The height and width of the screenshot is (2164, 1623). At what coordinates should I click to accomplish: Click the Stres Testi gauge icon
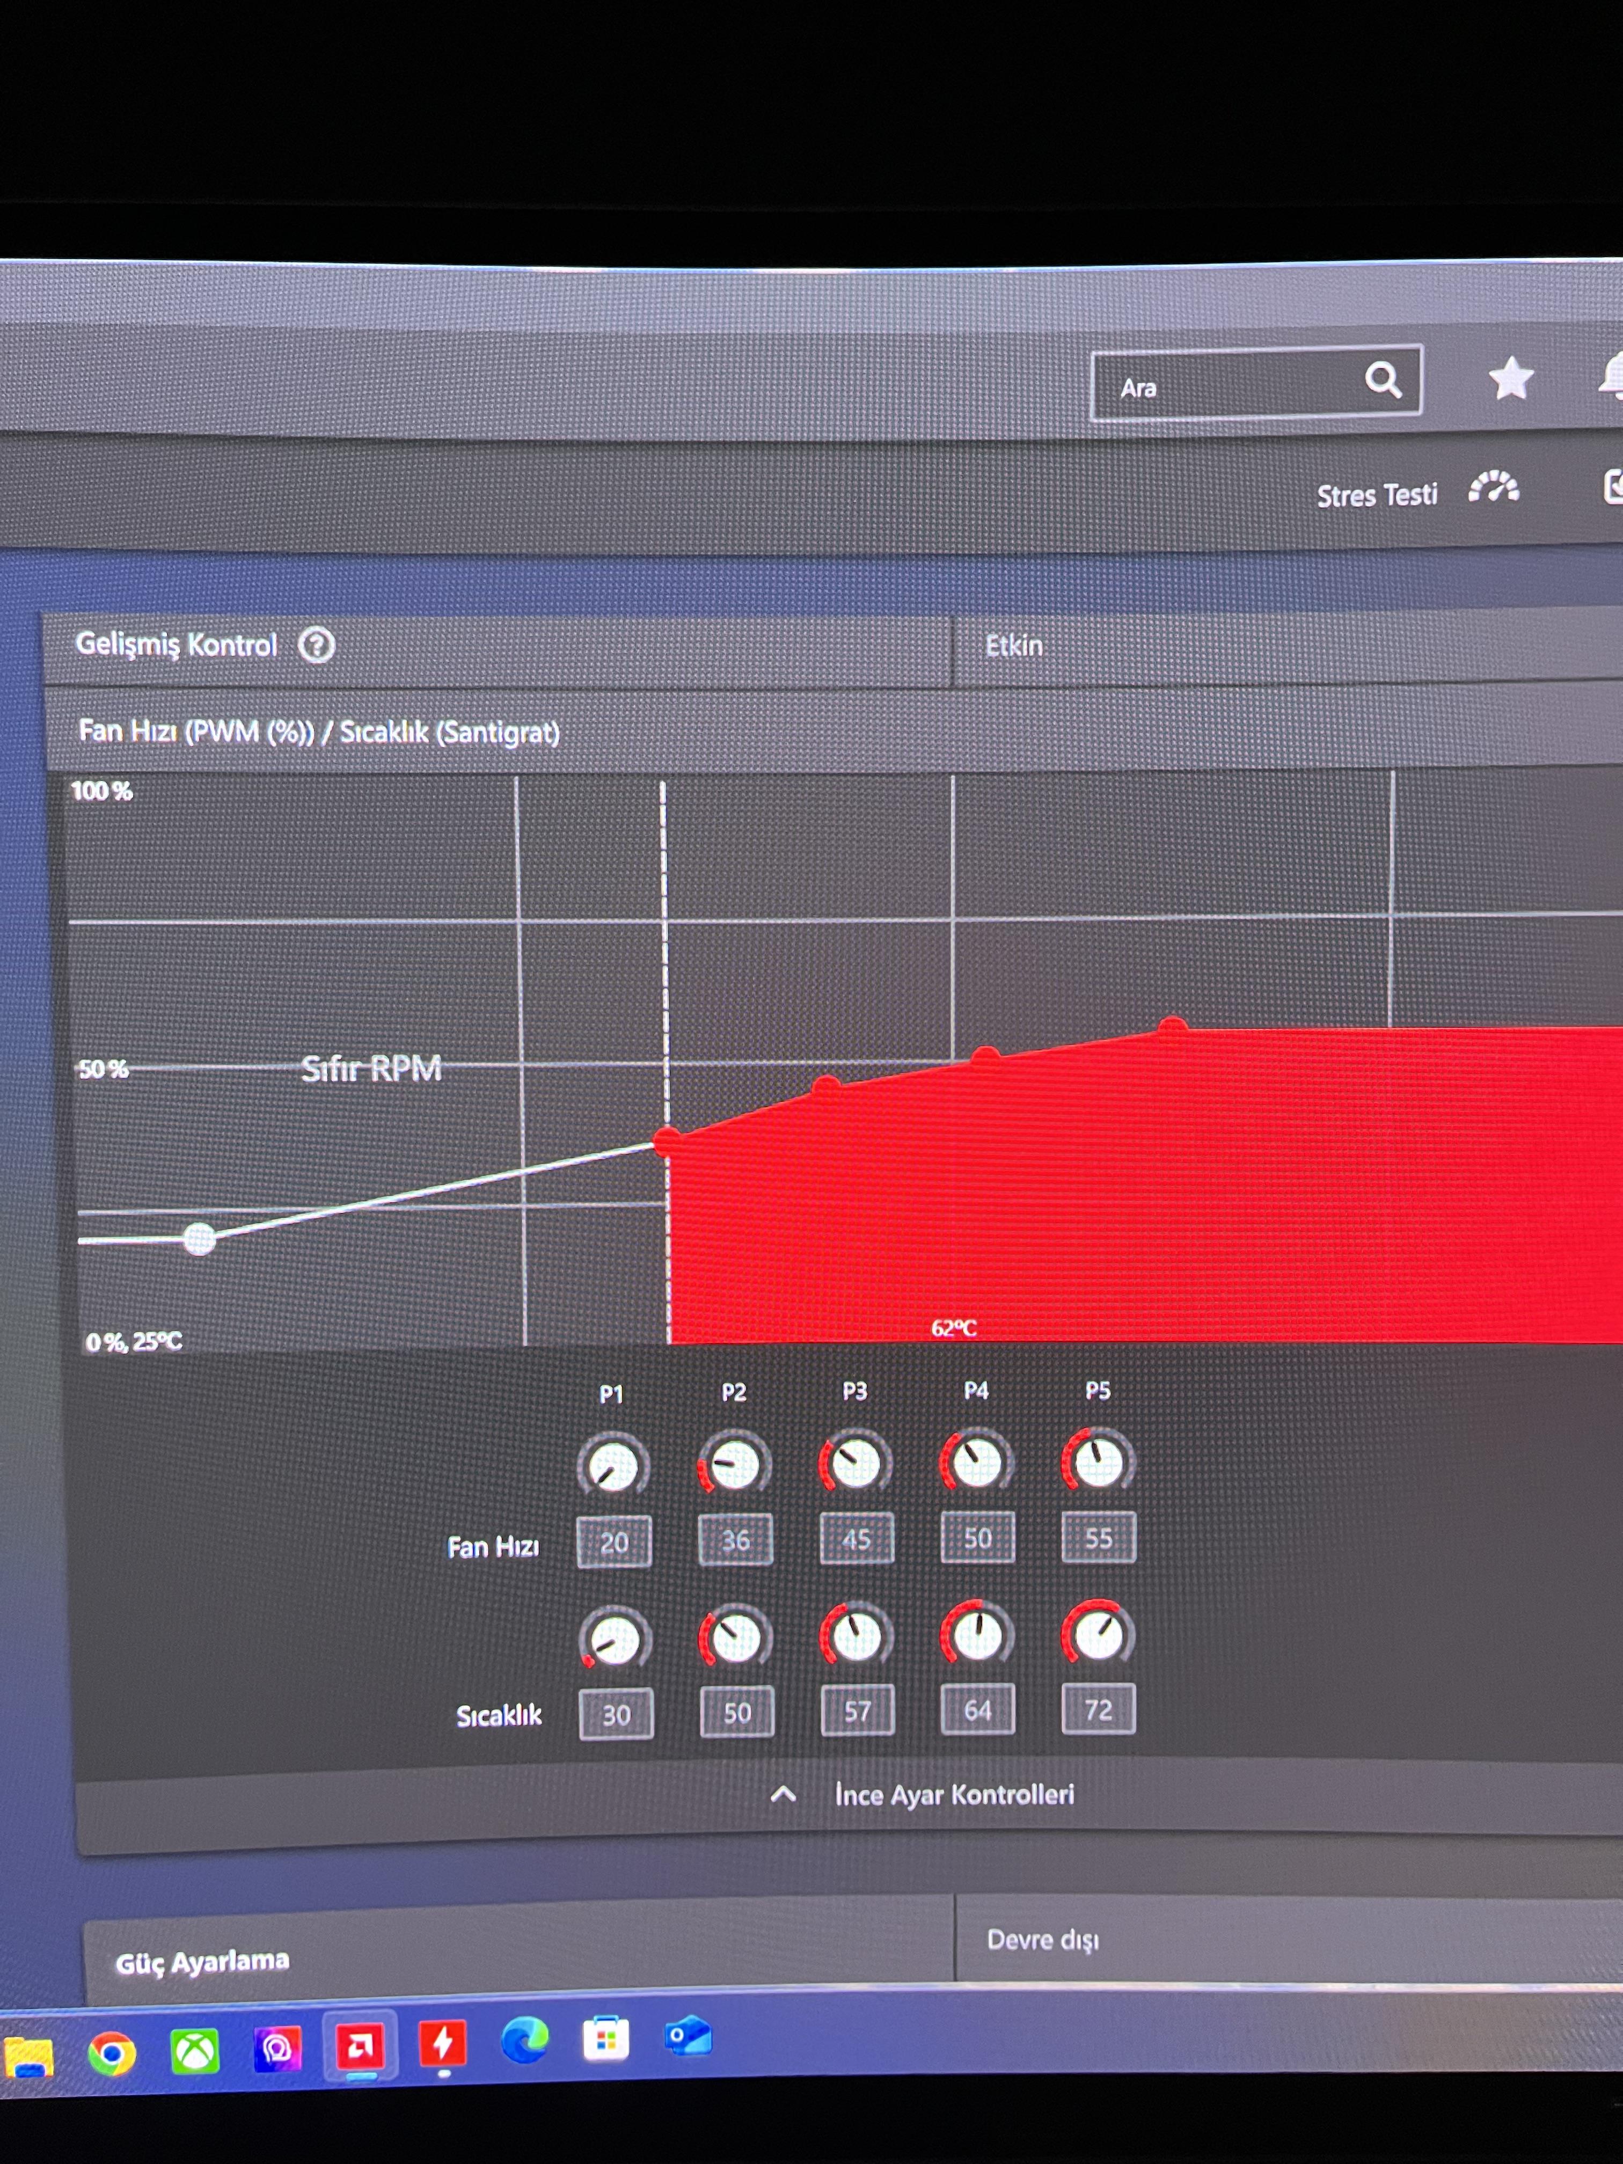1494,487
